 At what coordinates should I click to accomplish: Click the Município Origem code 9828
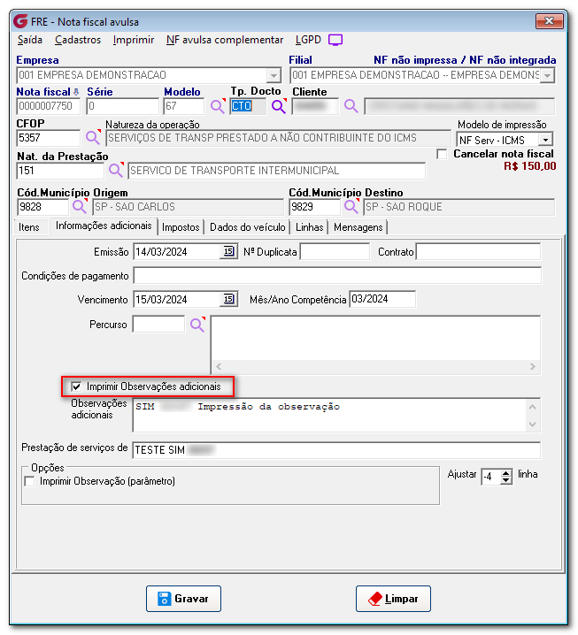pyautogui.click(x=42, y=207)
